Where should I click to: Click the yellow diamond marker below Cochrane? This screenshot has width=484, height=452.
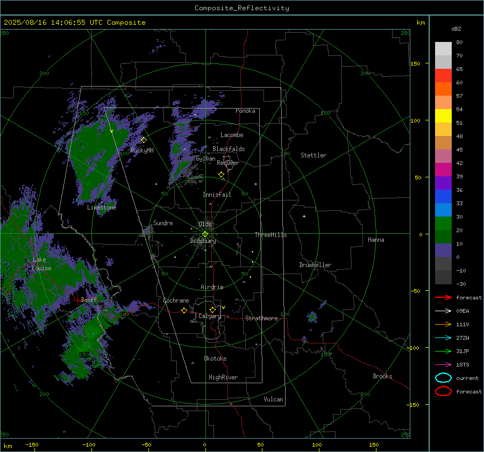coord(184,310)
